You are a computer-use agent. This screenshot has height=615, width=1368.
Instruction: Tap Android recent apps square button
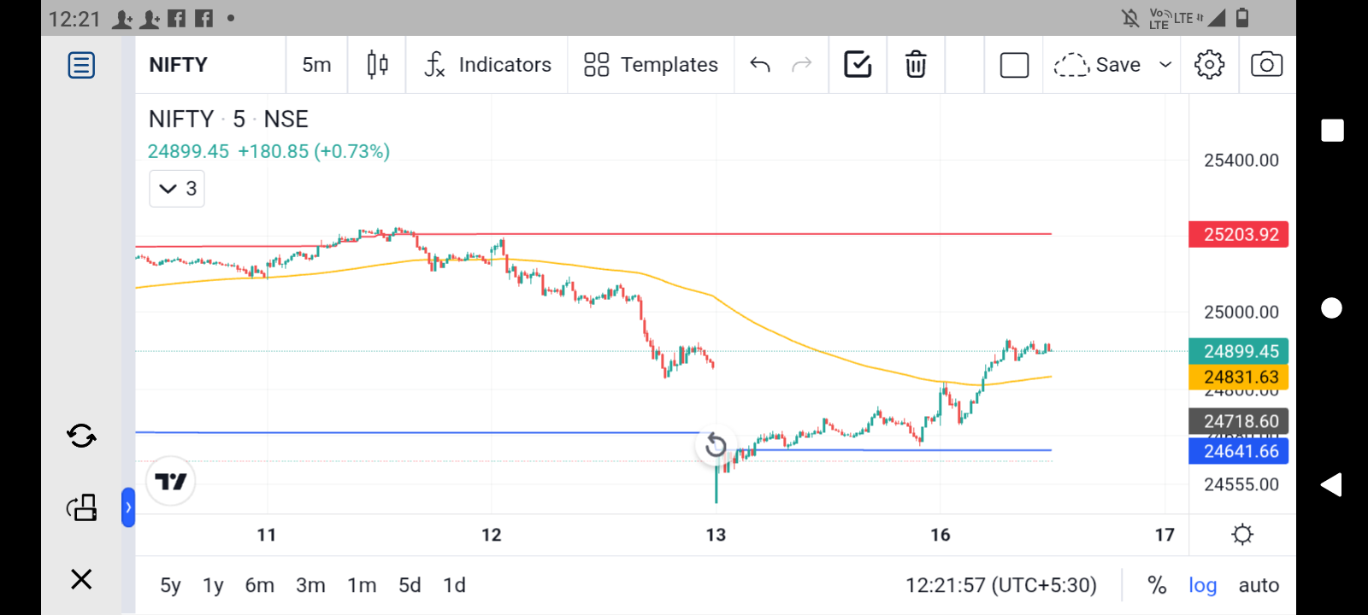(1332, 130)
